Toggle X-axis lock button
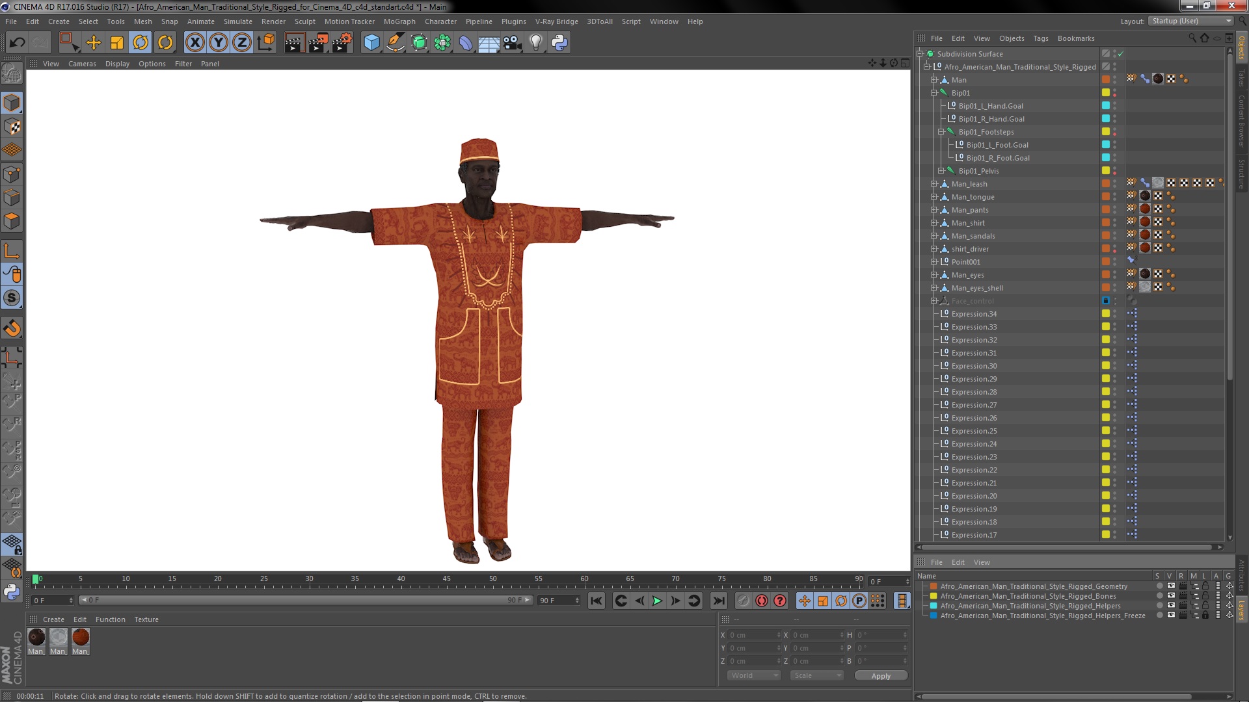Image resolution: width=1249 pixels, height=702 pixels. pyautogui.click(x=195, y=43)
